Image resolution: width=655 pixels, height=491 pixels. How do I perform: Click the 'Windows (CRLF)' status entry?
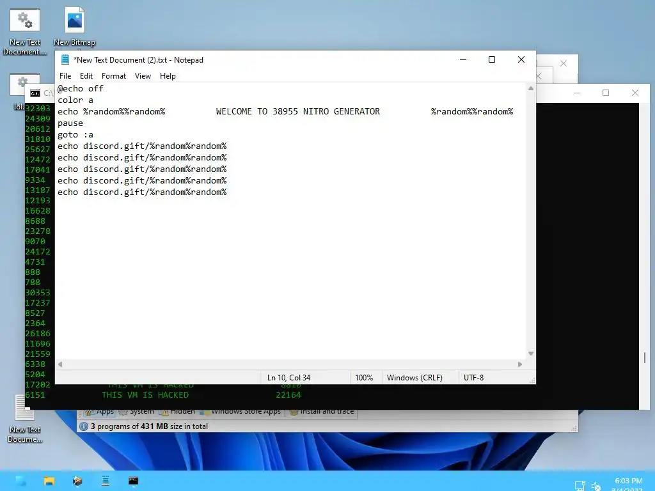(x=414, y=377)
